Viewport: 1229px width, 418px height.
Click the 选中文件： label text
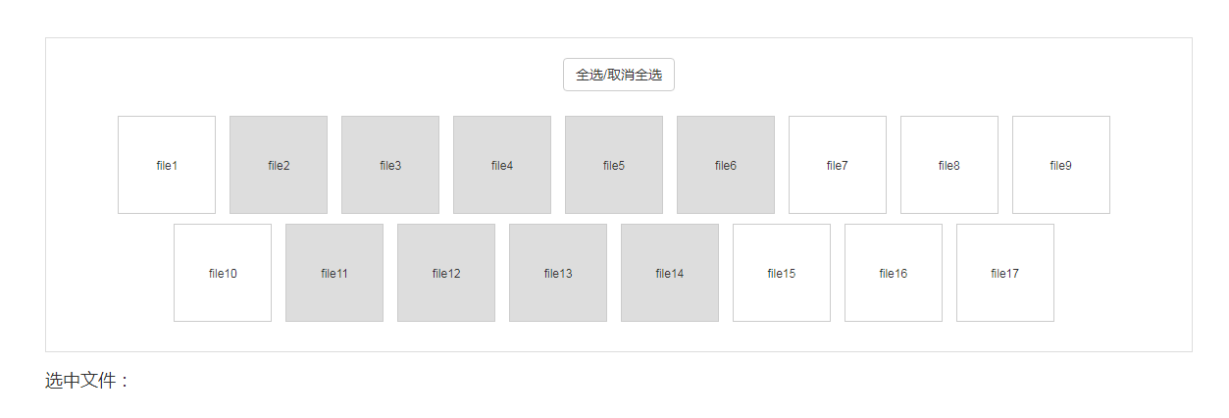[x=87, y=381]
